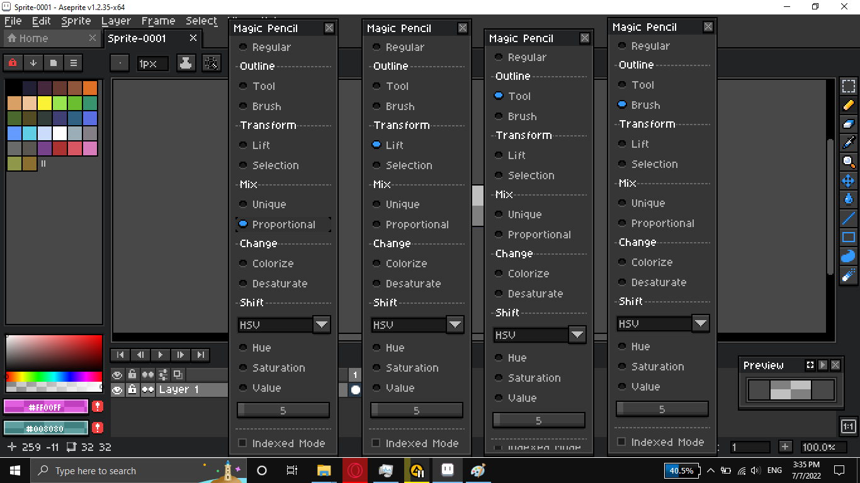The image size is (860, 483).
Task: Select the Eyedropper tool
Action: point(848,143)
